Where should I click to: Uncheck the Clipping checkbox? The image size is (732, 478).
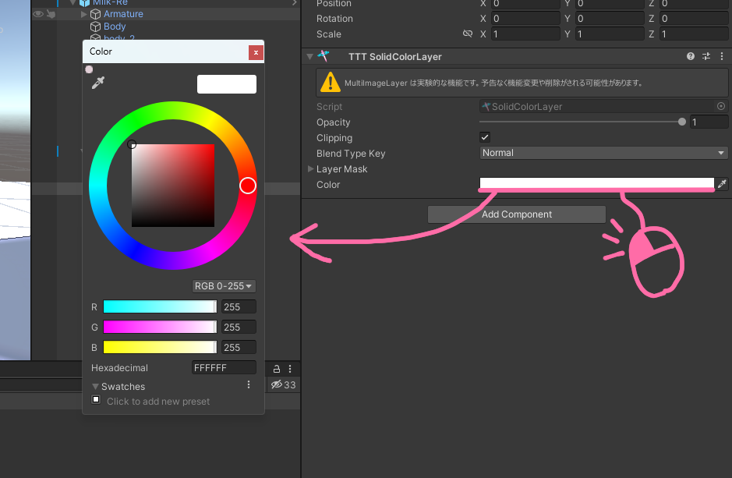[484, 136]
